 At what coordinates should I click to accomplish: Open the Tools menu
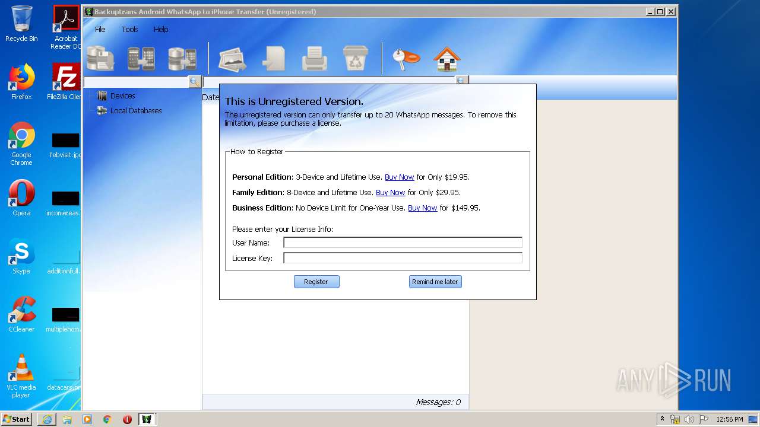tap(129, 29)
